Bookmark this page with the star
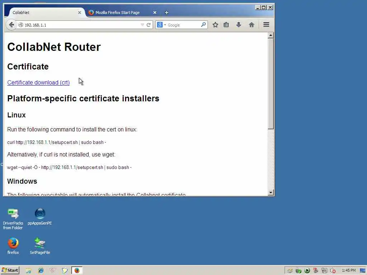367x275 pixels. click(x=215, y=25)
